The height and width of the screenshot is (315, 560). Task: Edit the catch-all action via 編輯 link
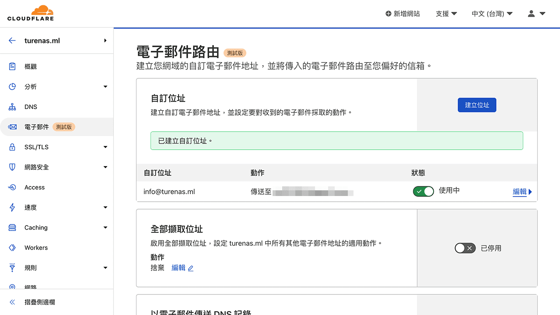[179, 267]
